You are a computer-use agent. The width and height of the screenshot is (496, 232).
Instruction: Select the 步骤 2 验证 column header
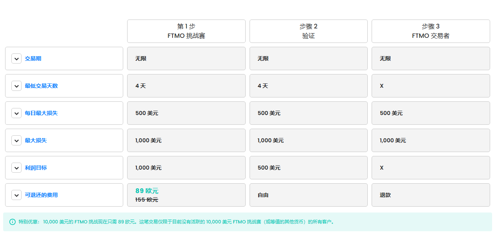coord(309,31)
